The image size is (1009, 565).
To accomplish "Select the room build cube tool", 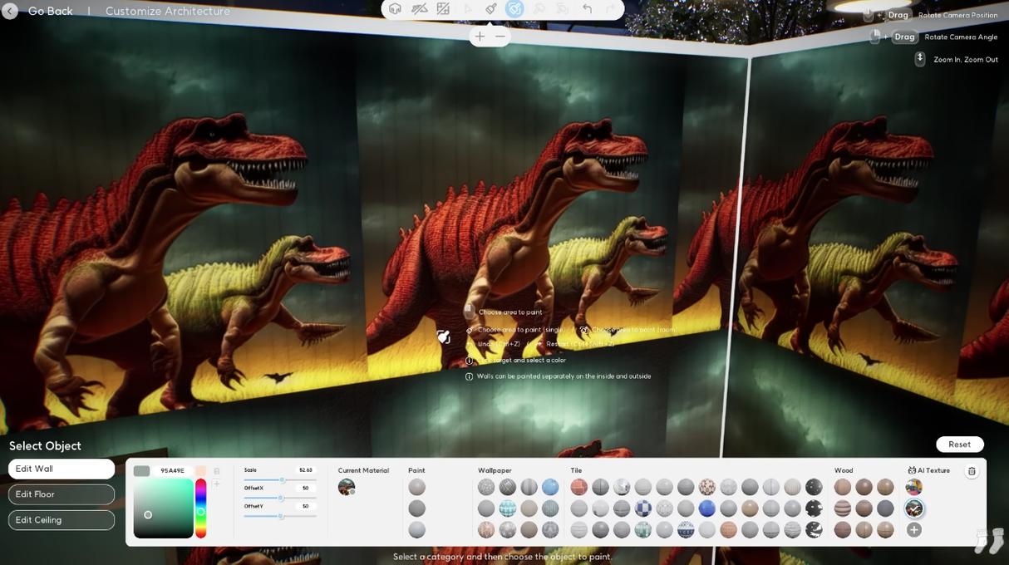I will (396, 9).
